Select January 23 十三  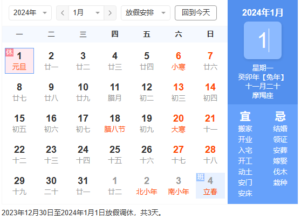click(x=51, y=154)
